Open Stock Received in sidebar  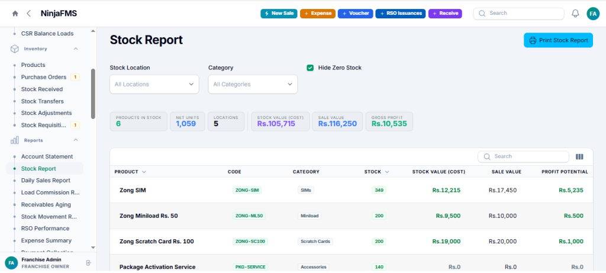42,89
